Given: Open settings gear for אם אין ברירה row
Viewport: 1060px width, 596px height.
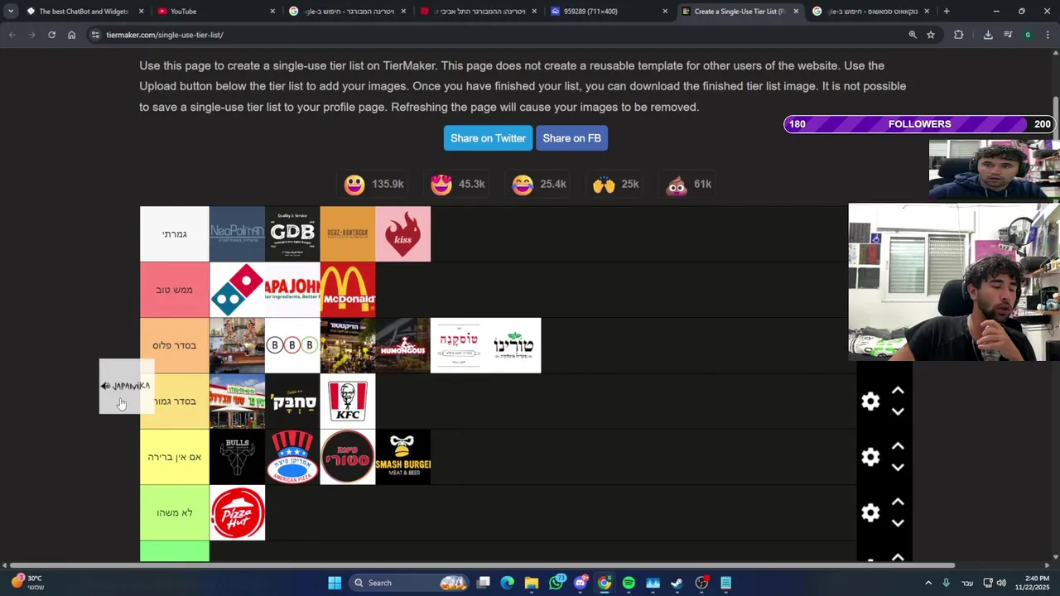Looking at the screenshot, I should click(870, 457).
